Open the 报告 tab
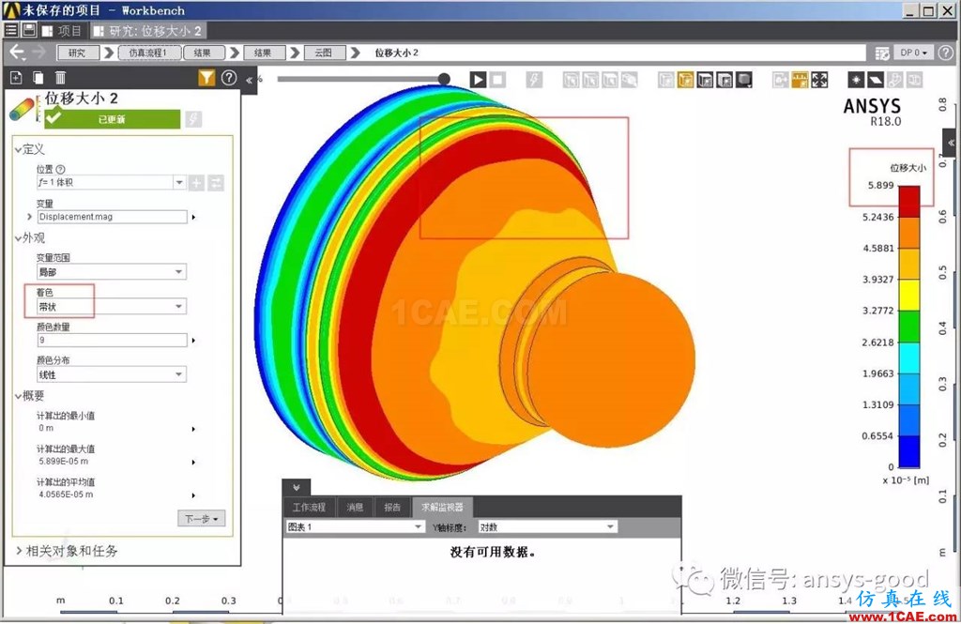This screenshot has width=961, height=624. (x=392, y=507)
